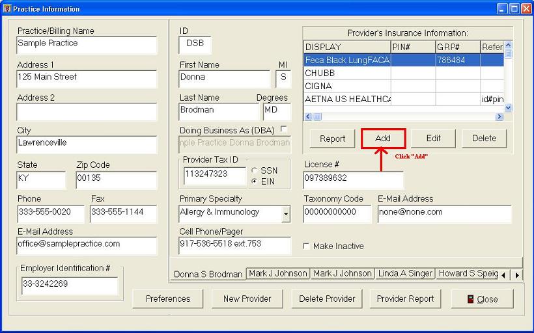The image size is (534, 333).
Task: Click the Close button with door icon
Action: 482,299
